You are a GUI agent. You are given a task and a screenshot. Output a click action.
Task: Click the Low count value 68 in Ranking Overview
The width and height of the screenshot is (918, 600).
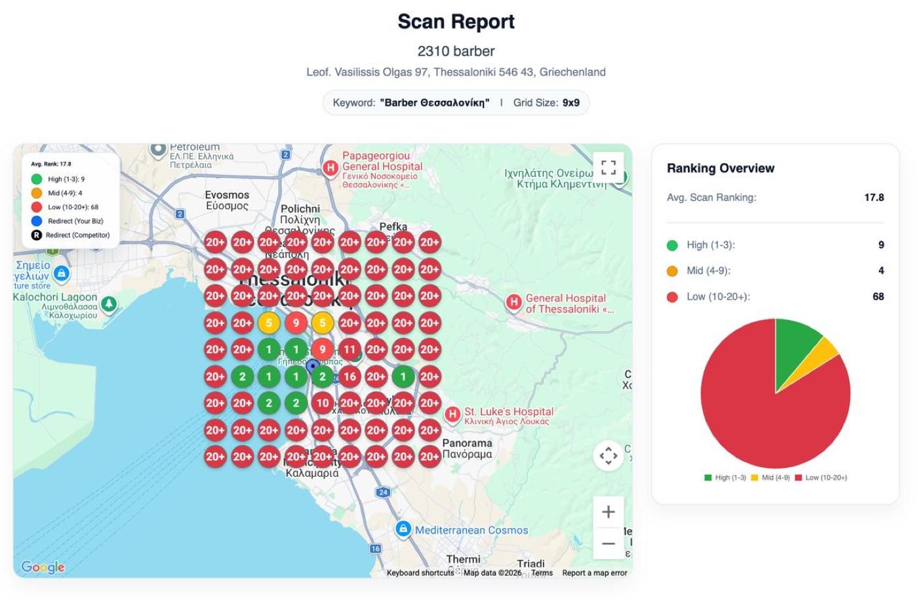point(878,296)
